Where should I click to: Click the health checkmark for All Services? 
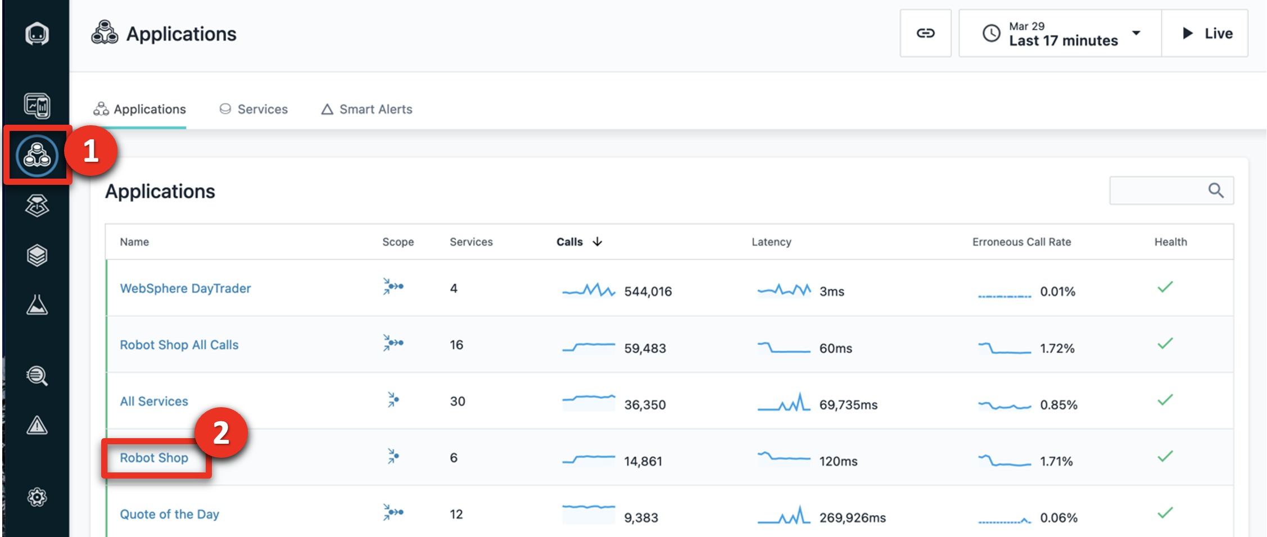(1165, 400)
